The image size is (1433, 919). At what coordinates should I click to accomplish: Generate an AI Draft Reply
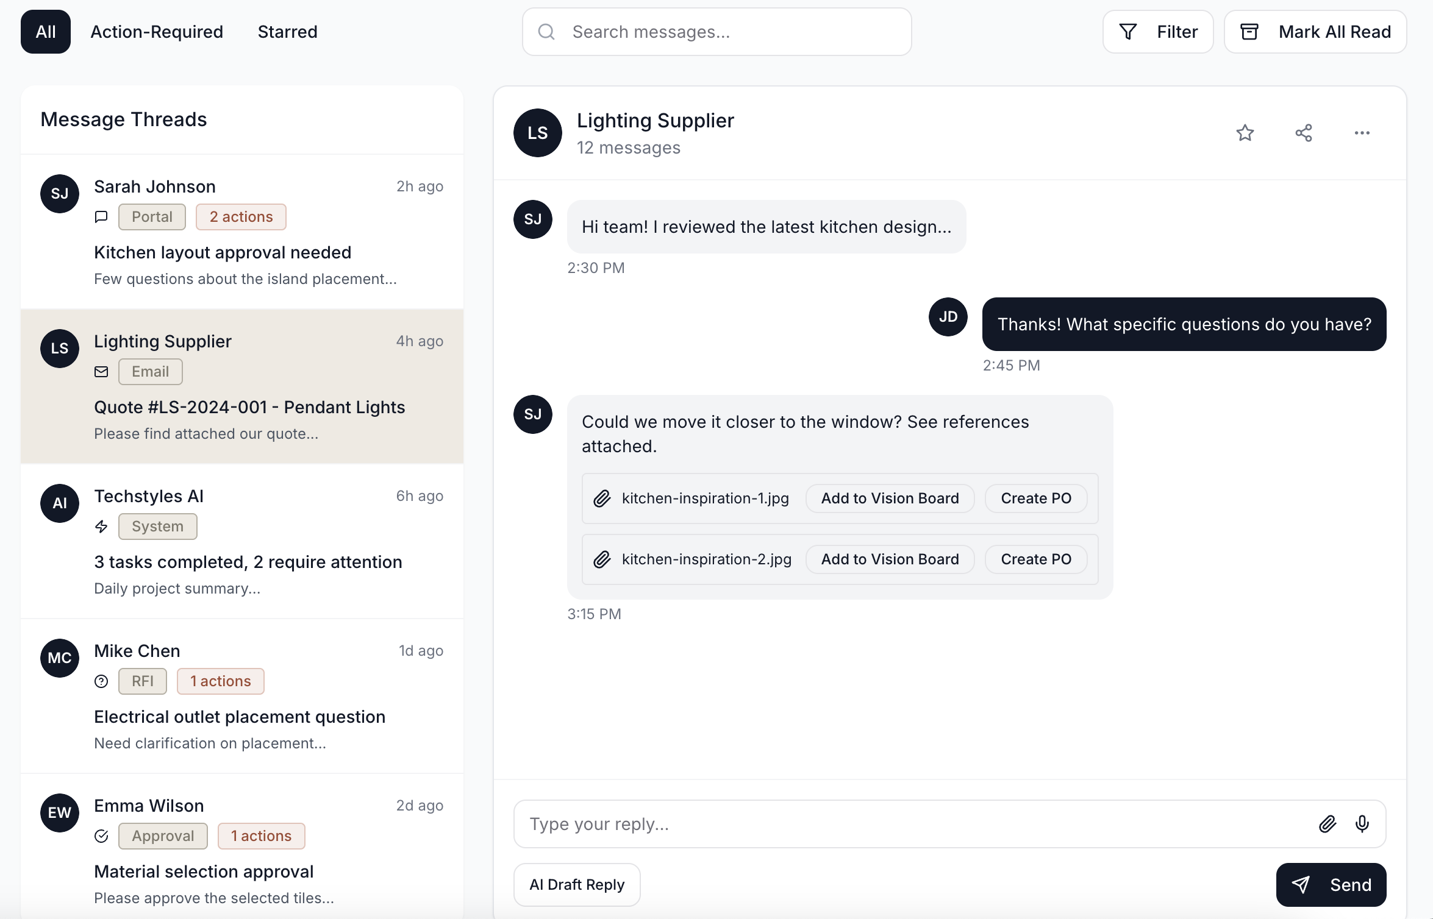[x=576, y=884]
